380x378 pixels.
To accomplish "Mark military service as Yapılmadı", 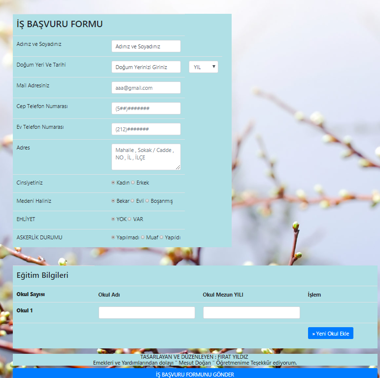I will point(113,237).
